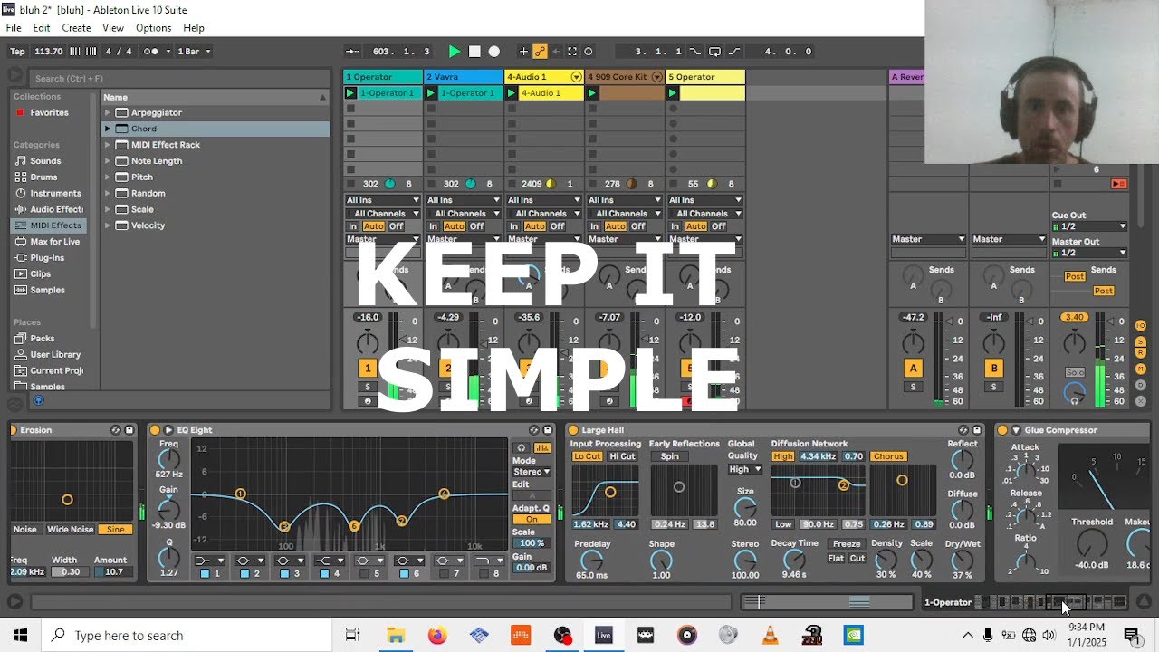Start playback with the green Play button
Image resolution: width=1159 pixels, height=652 pixels.
tap(455, 52)
